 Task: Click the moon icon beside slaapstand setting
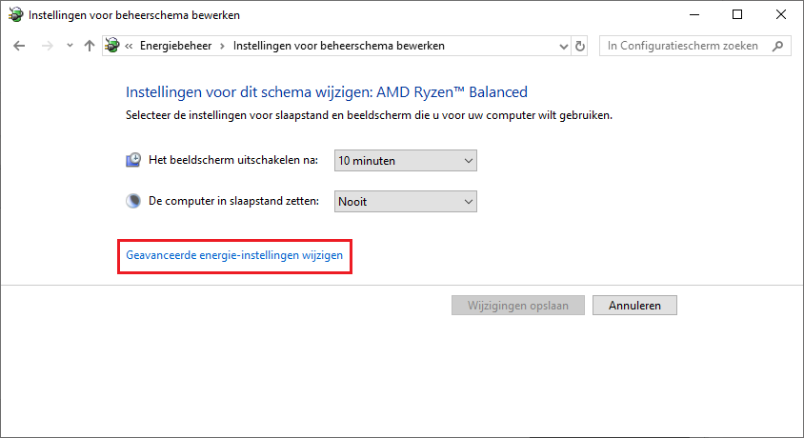coord(133,201)
